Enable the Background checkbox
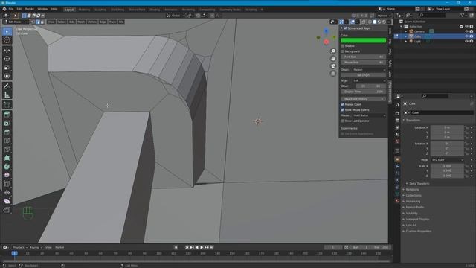 342,51
